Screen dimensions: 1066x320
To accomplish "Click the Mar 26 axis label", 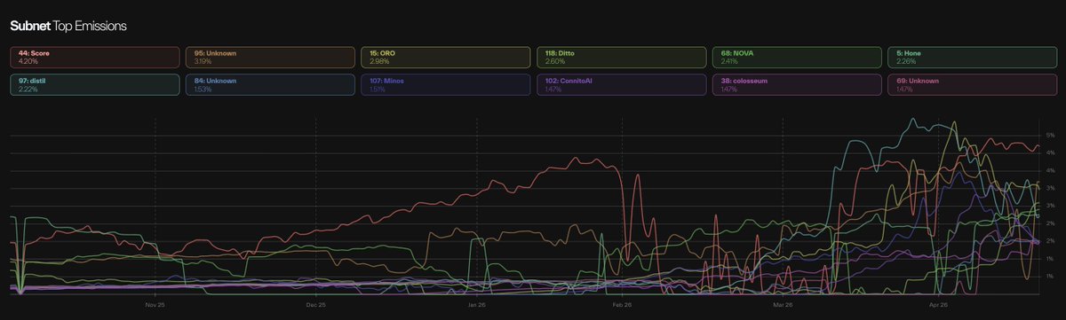I will click(x=783, y=304).
